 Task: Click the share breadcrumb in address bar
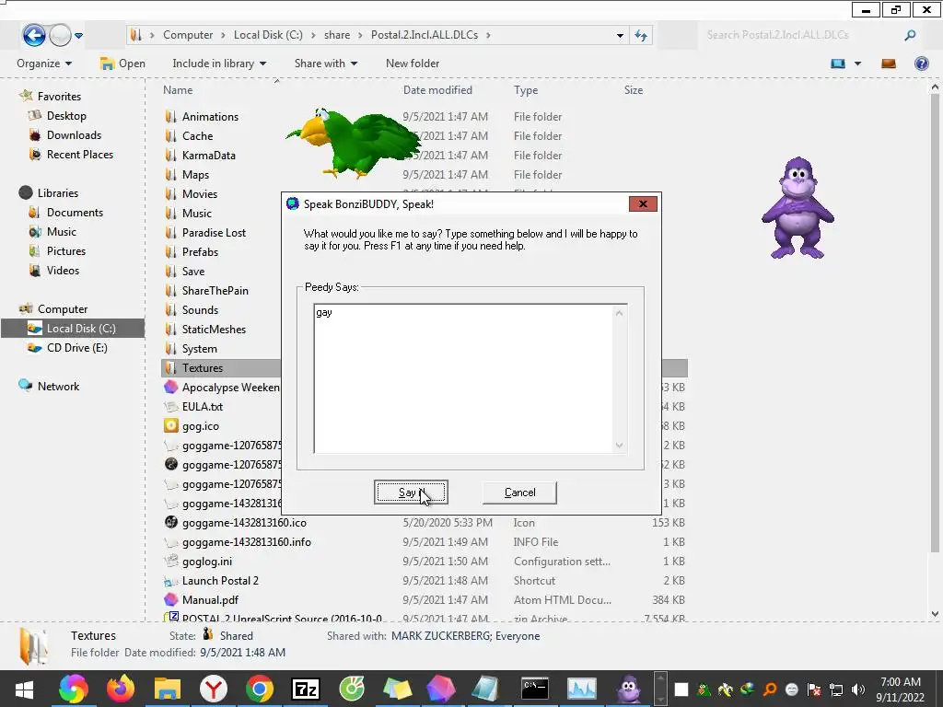click(337, 35)
